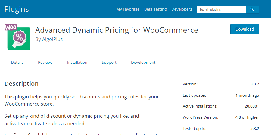Click '4.8 or higher' WordPress version
This screenshot has height=135, width=271.
pos(247,117)
